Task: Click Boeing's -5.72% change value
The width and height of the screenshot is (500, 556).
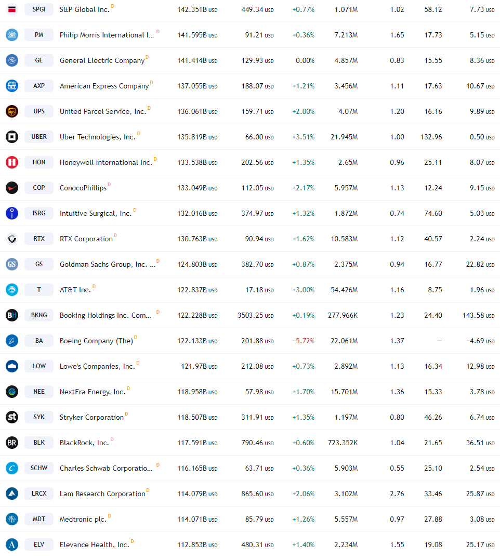Action: [304, 341]
